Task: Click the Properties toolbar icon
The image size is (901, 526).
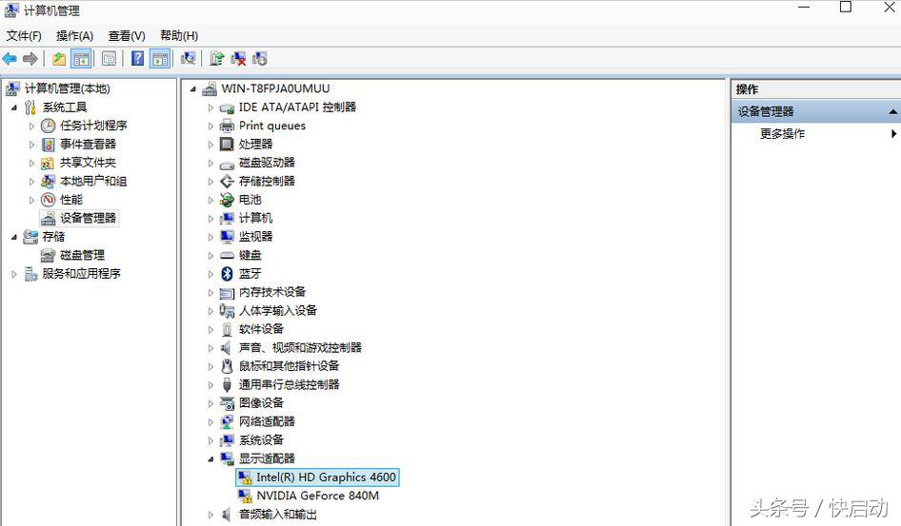Action: (109, 59)
